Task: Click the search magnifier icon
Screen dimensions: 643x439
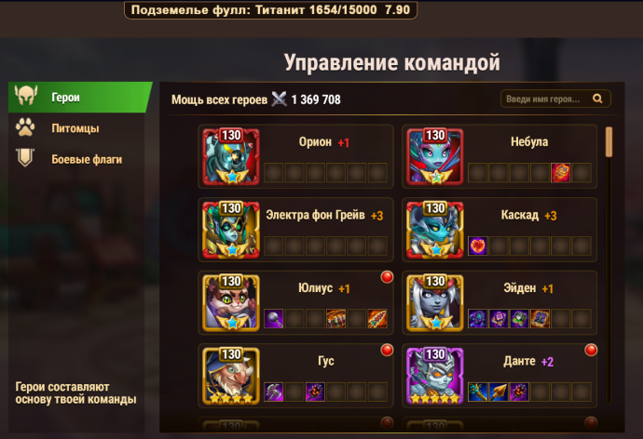Action: point(597,99)
